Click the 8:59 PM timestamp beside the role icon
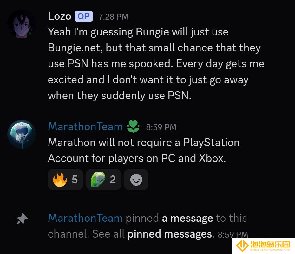295x254 pixels. click(x=161, y=127)
